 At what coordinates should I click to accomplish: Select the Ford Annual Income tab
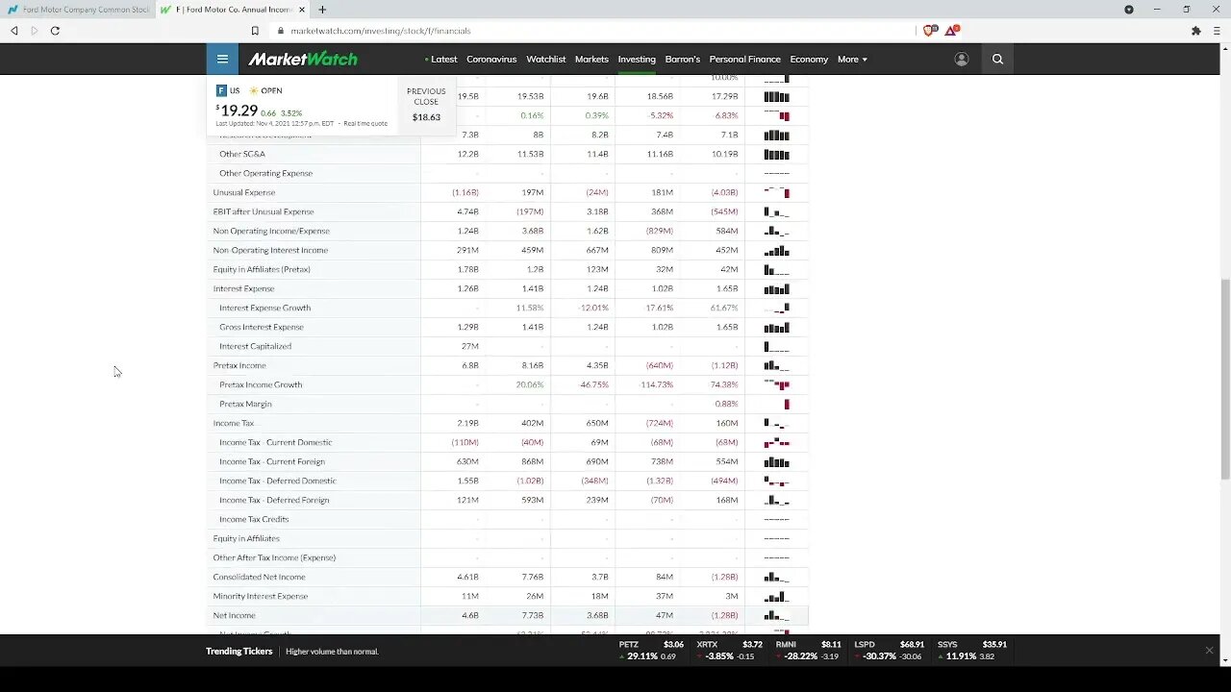tap(233, 10)
